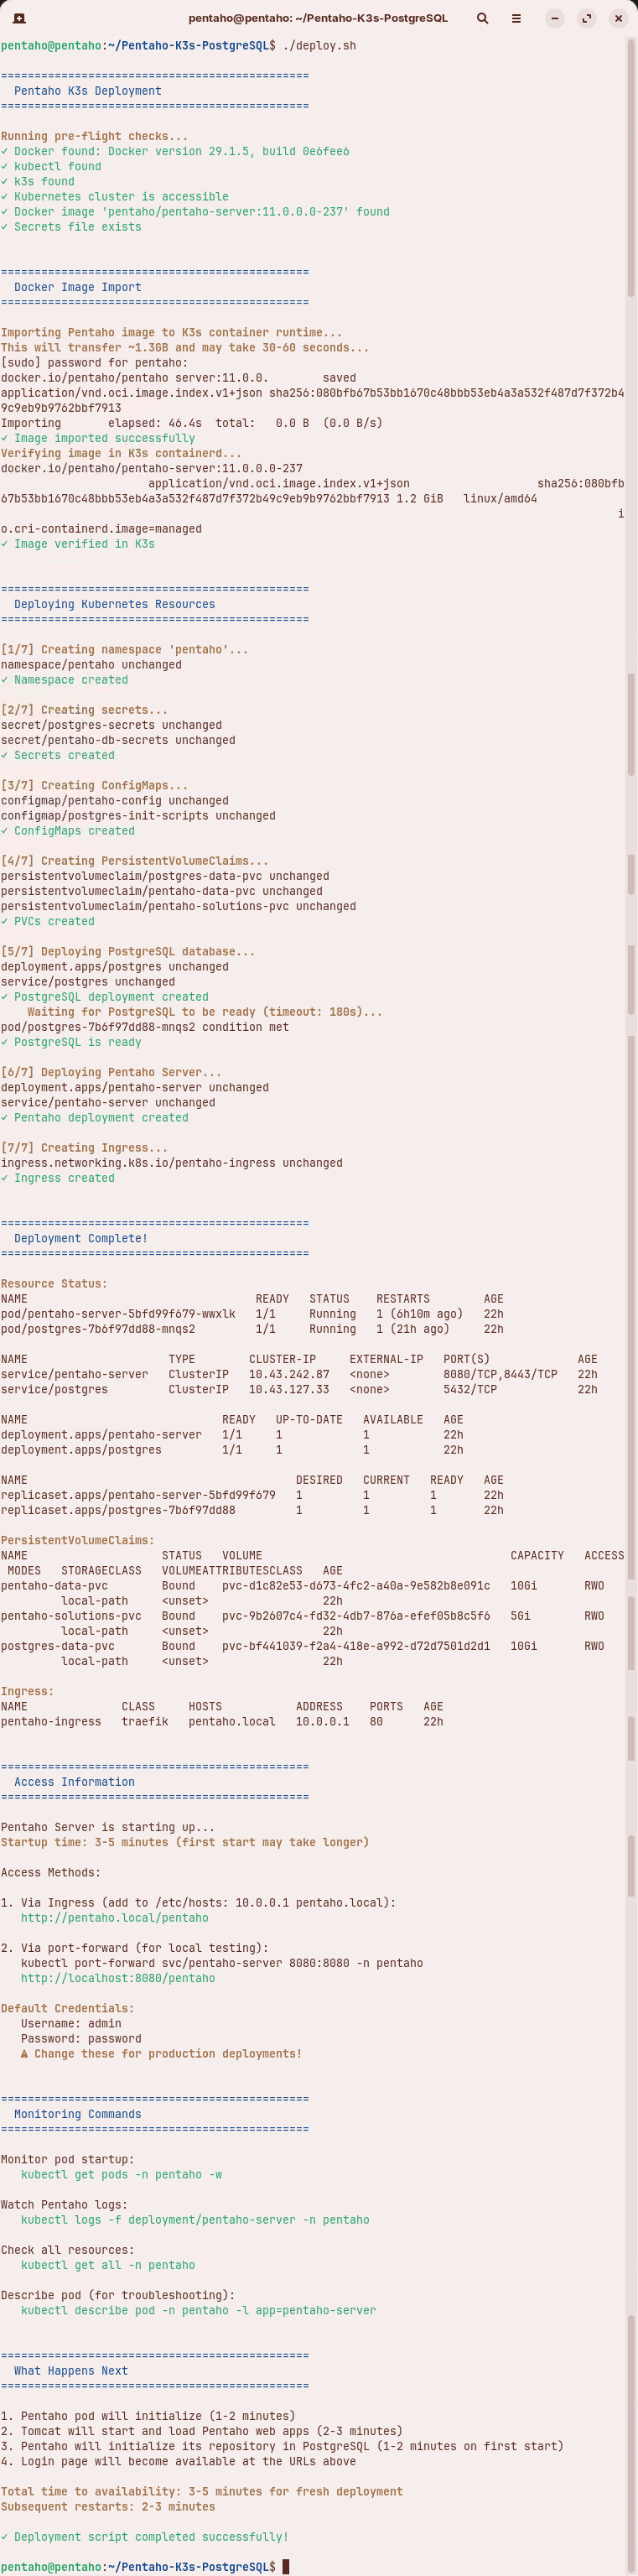Click the 'kubectl describe pod' troubleshooting command
The image size is (638, 2576).
coord(198,2310)
